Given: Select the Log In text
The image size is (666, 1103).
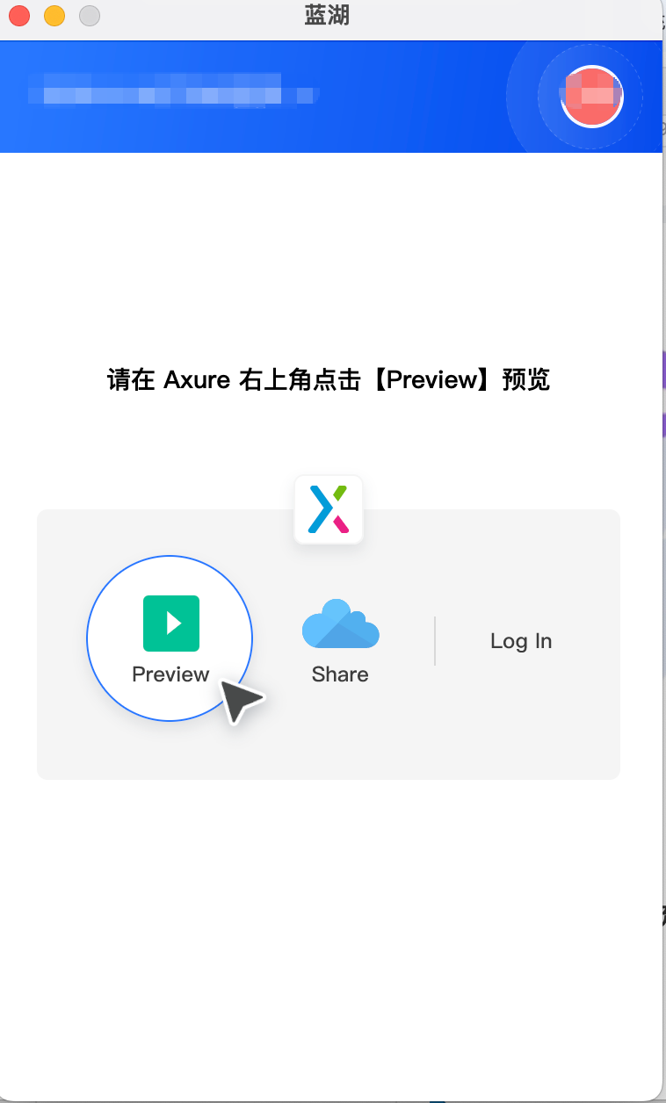Looking at the screenshot, I should coord(521,641).
